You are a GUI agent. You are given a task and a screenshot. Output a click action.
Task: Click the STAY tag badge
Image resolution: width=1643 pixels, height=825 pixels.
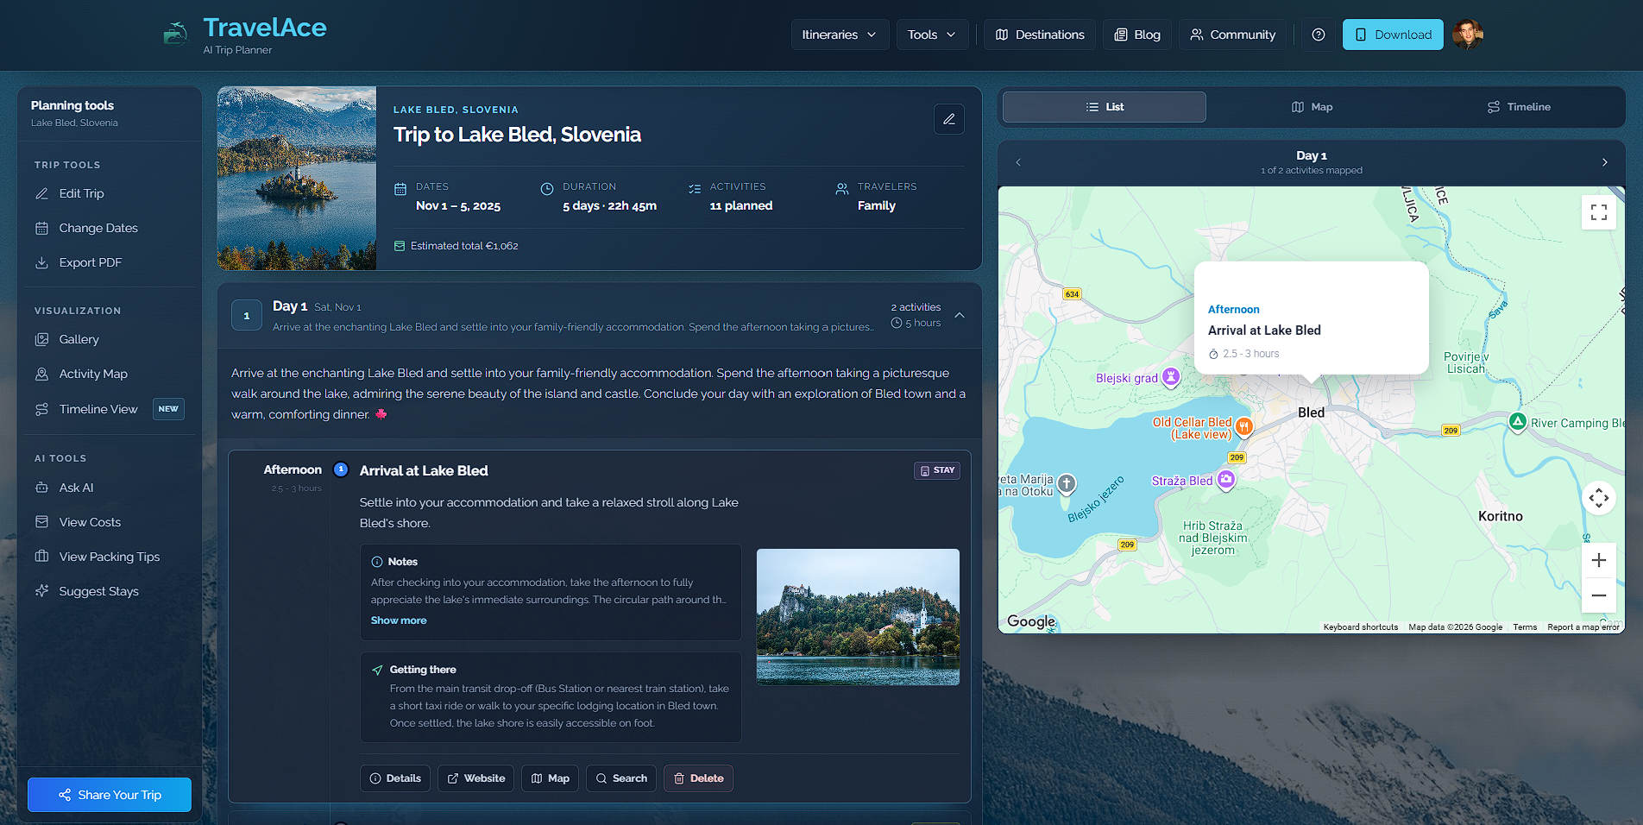937,470
